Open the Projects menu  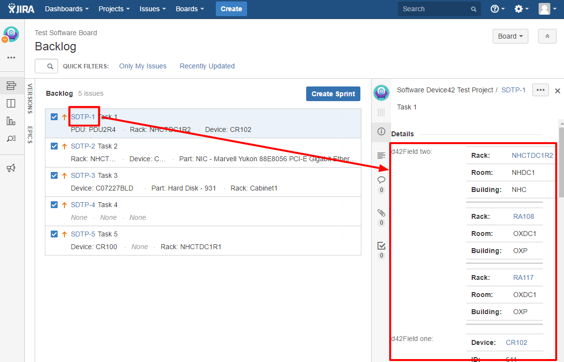(x=114, y=9)
